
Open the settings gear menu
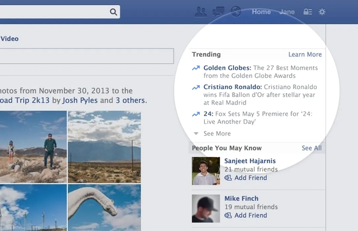click(x=322, y=12)
